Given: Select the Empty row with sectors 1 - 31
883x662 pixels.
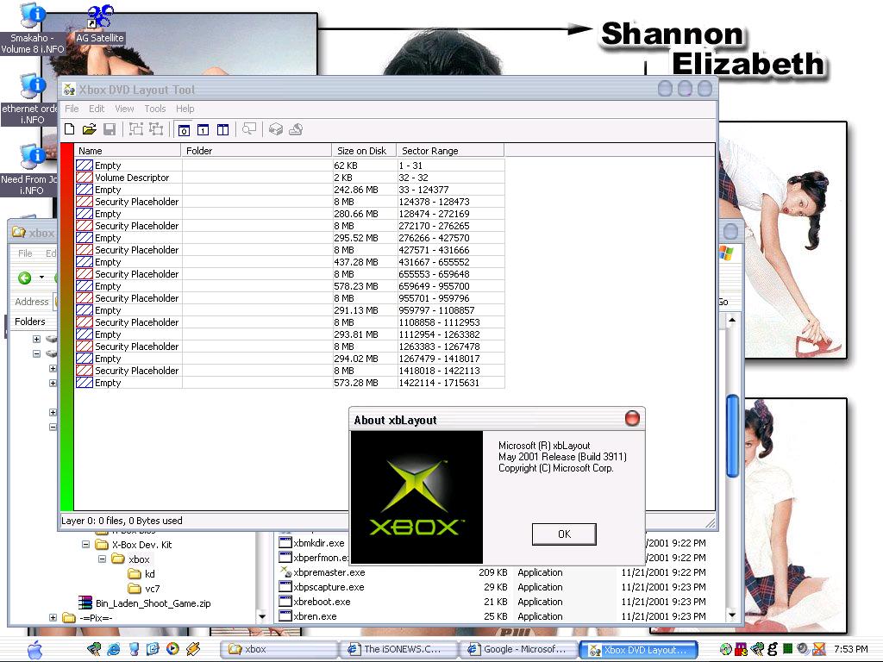Looking at the screenshot, I should coord(290,165).
